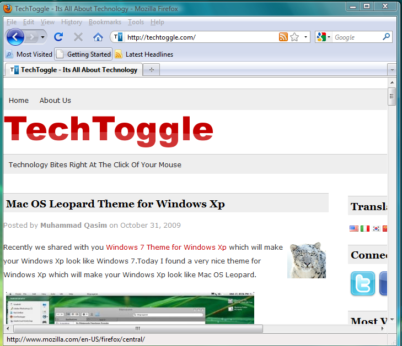Go to Home in site navigation

pos(19,100)
